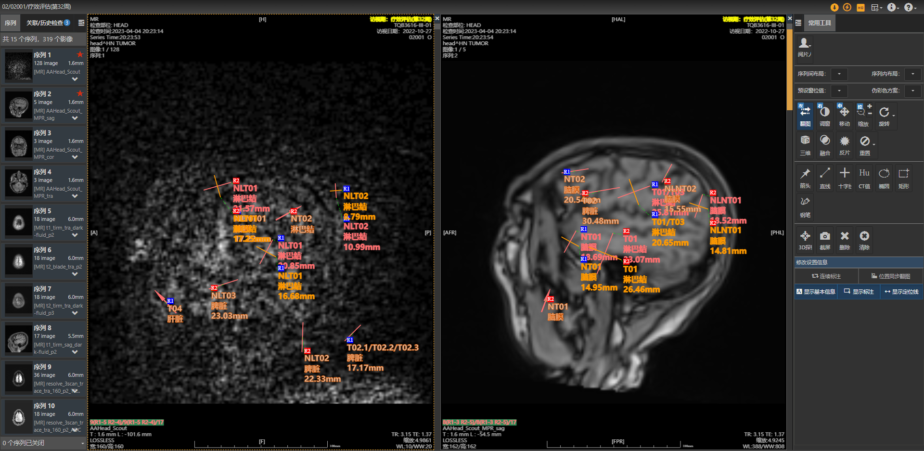This screenshot has width=924, height=451.
Task: Click the 3D探针 probe tool
Action: point(805,239)
